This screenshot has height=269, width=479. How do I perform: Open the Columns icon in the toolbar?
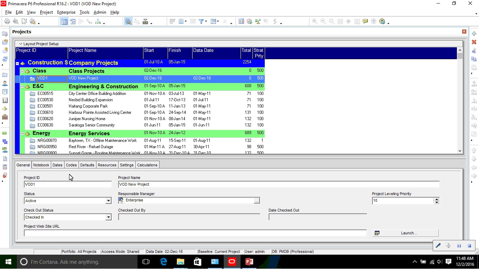pyautogui.click(x=181, y=21)
